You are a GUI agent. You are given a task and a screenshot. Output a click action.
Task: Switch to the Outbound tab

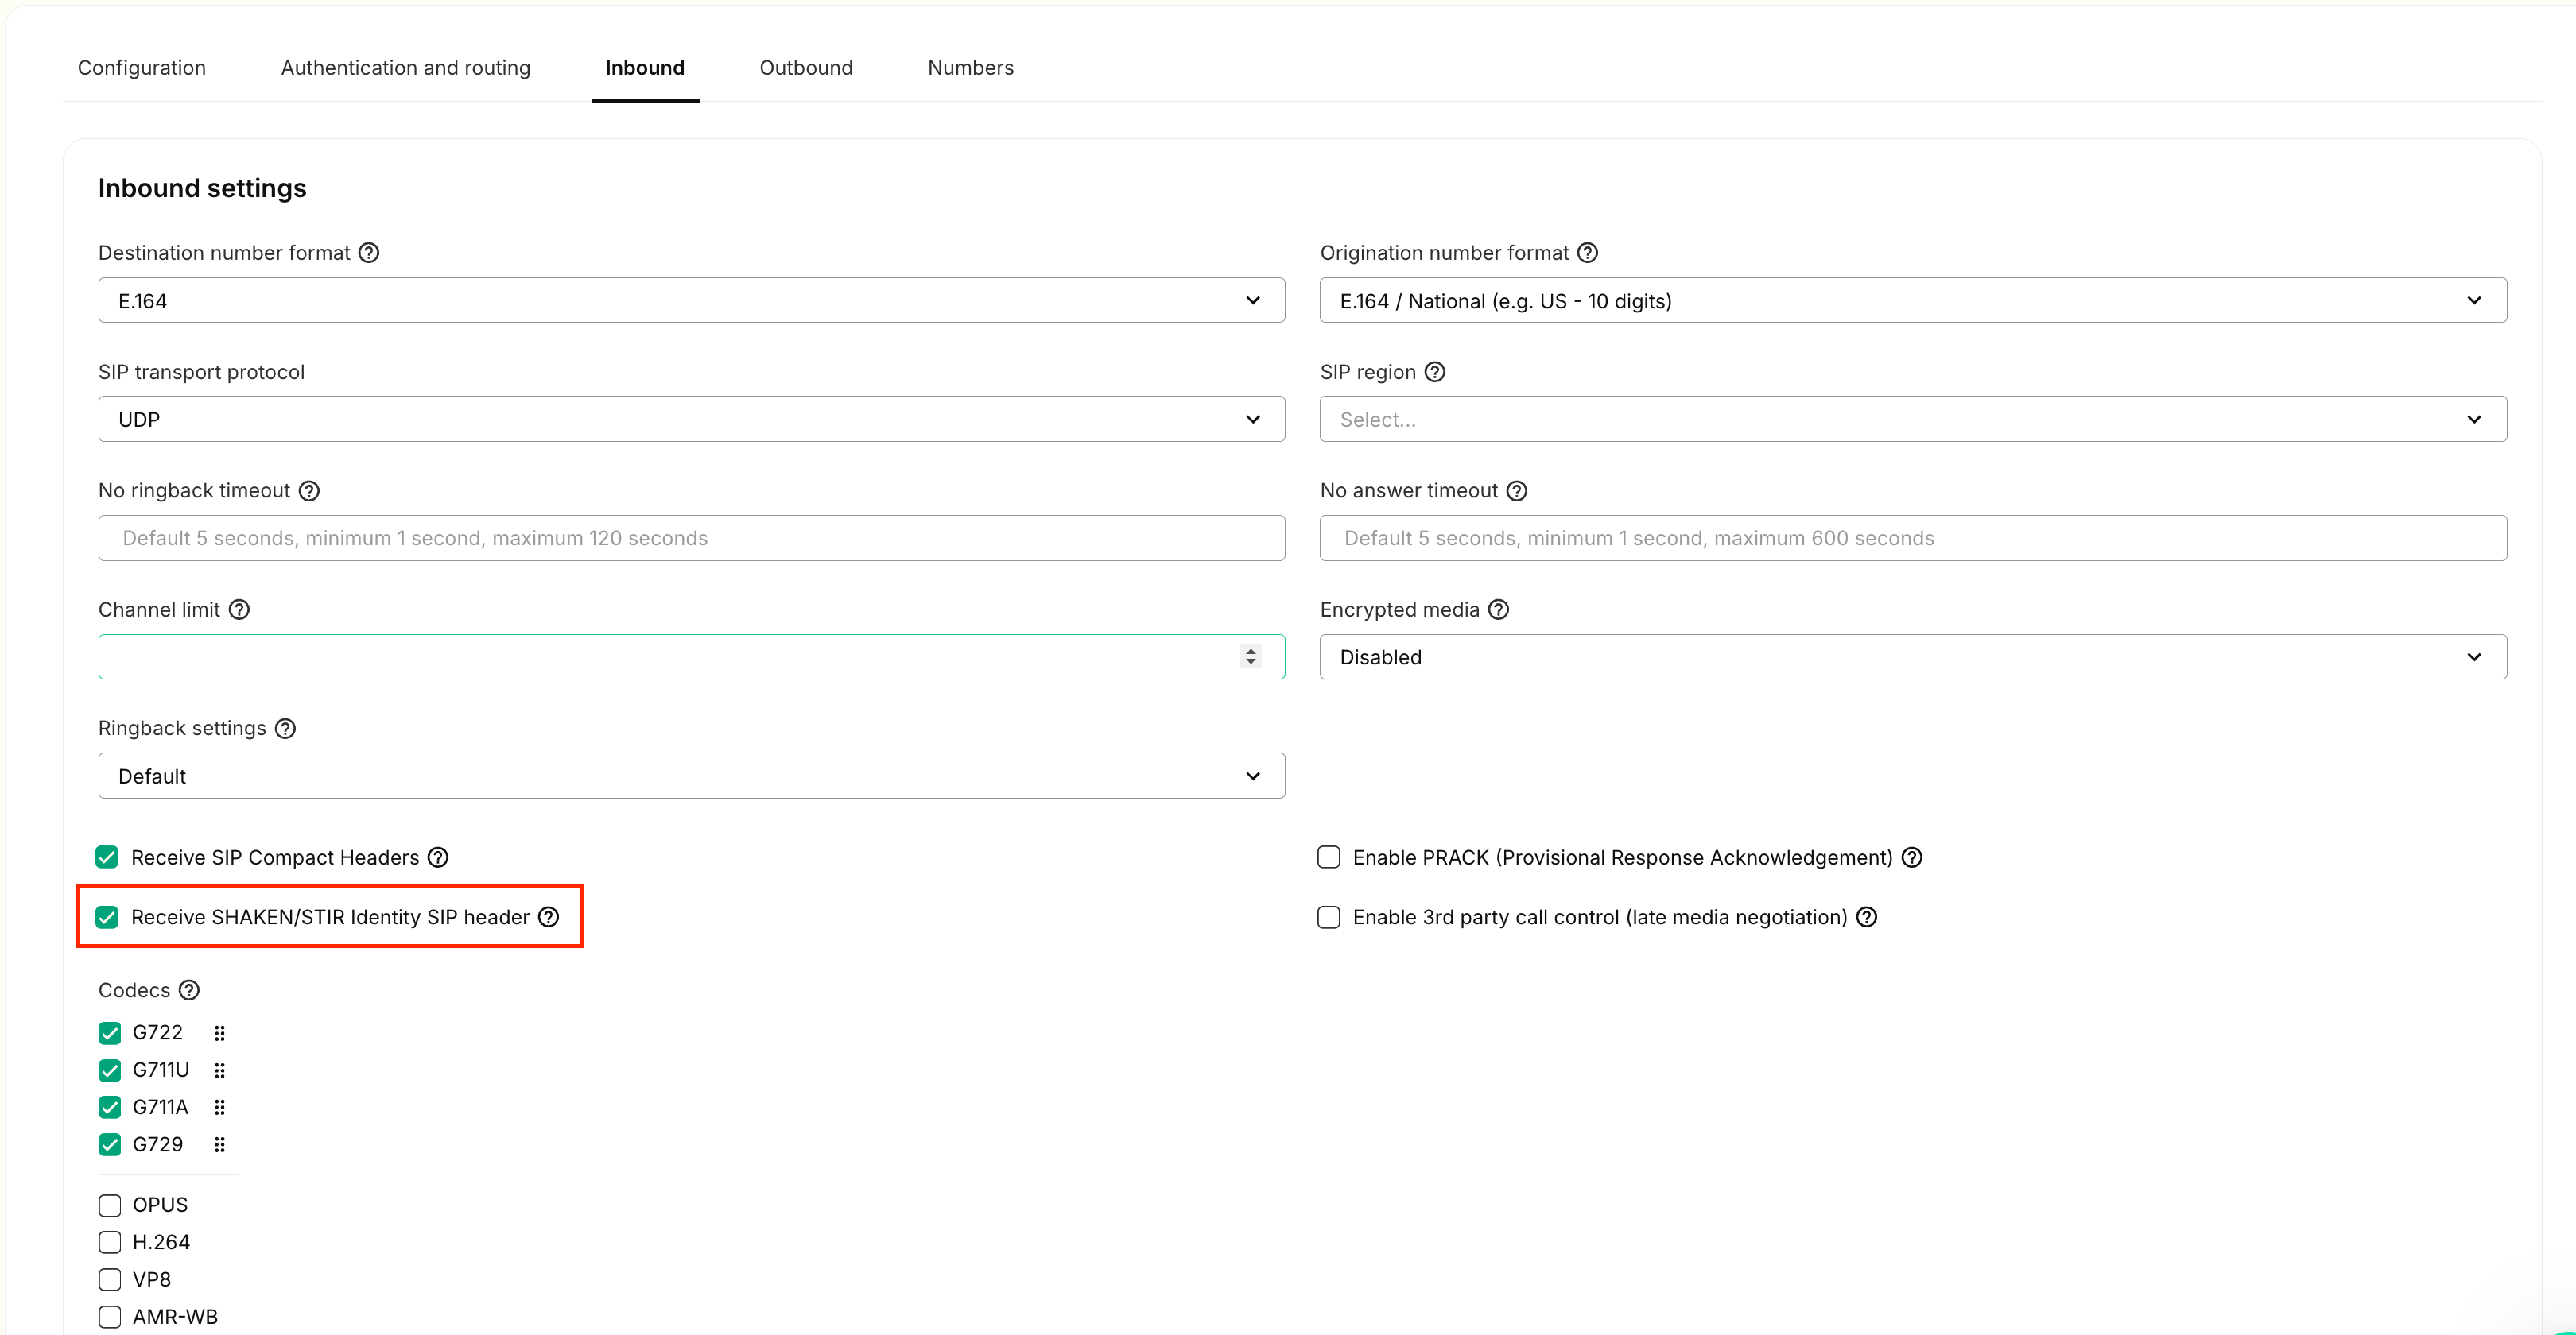pyautogui.click(x=805, y=67)
